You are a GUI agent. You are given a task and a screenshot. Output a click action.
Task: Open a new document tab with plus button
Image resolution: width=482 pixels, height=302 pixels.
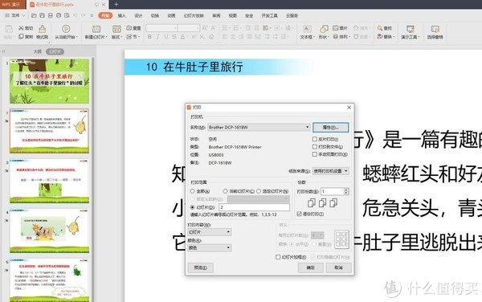(116, 4)
